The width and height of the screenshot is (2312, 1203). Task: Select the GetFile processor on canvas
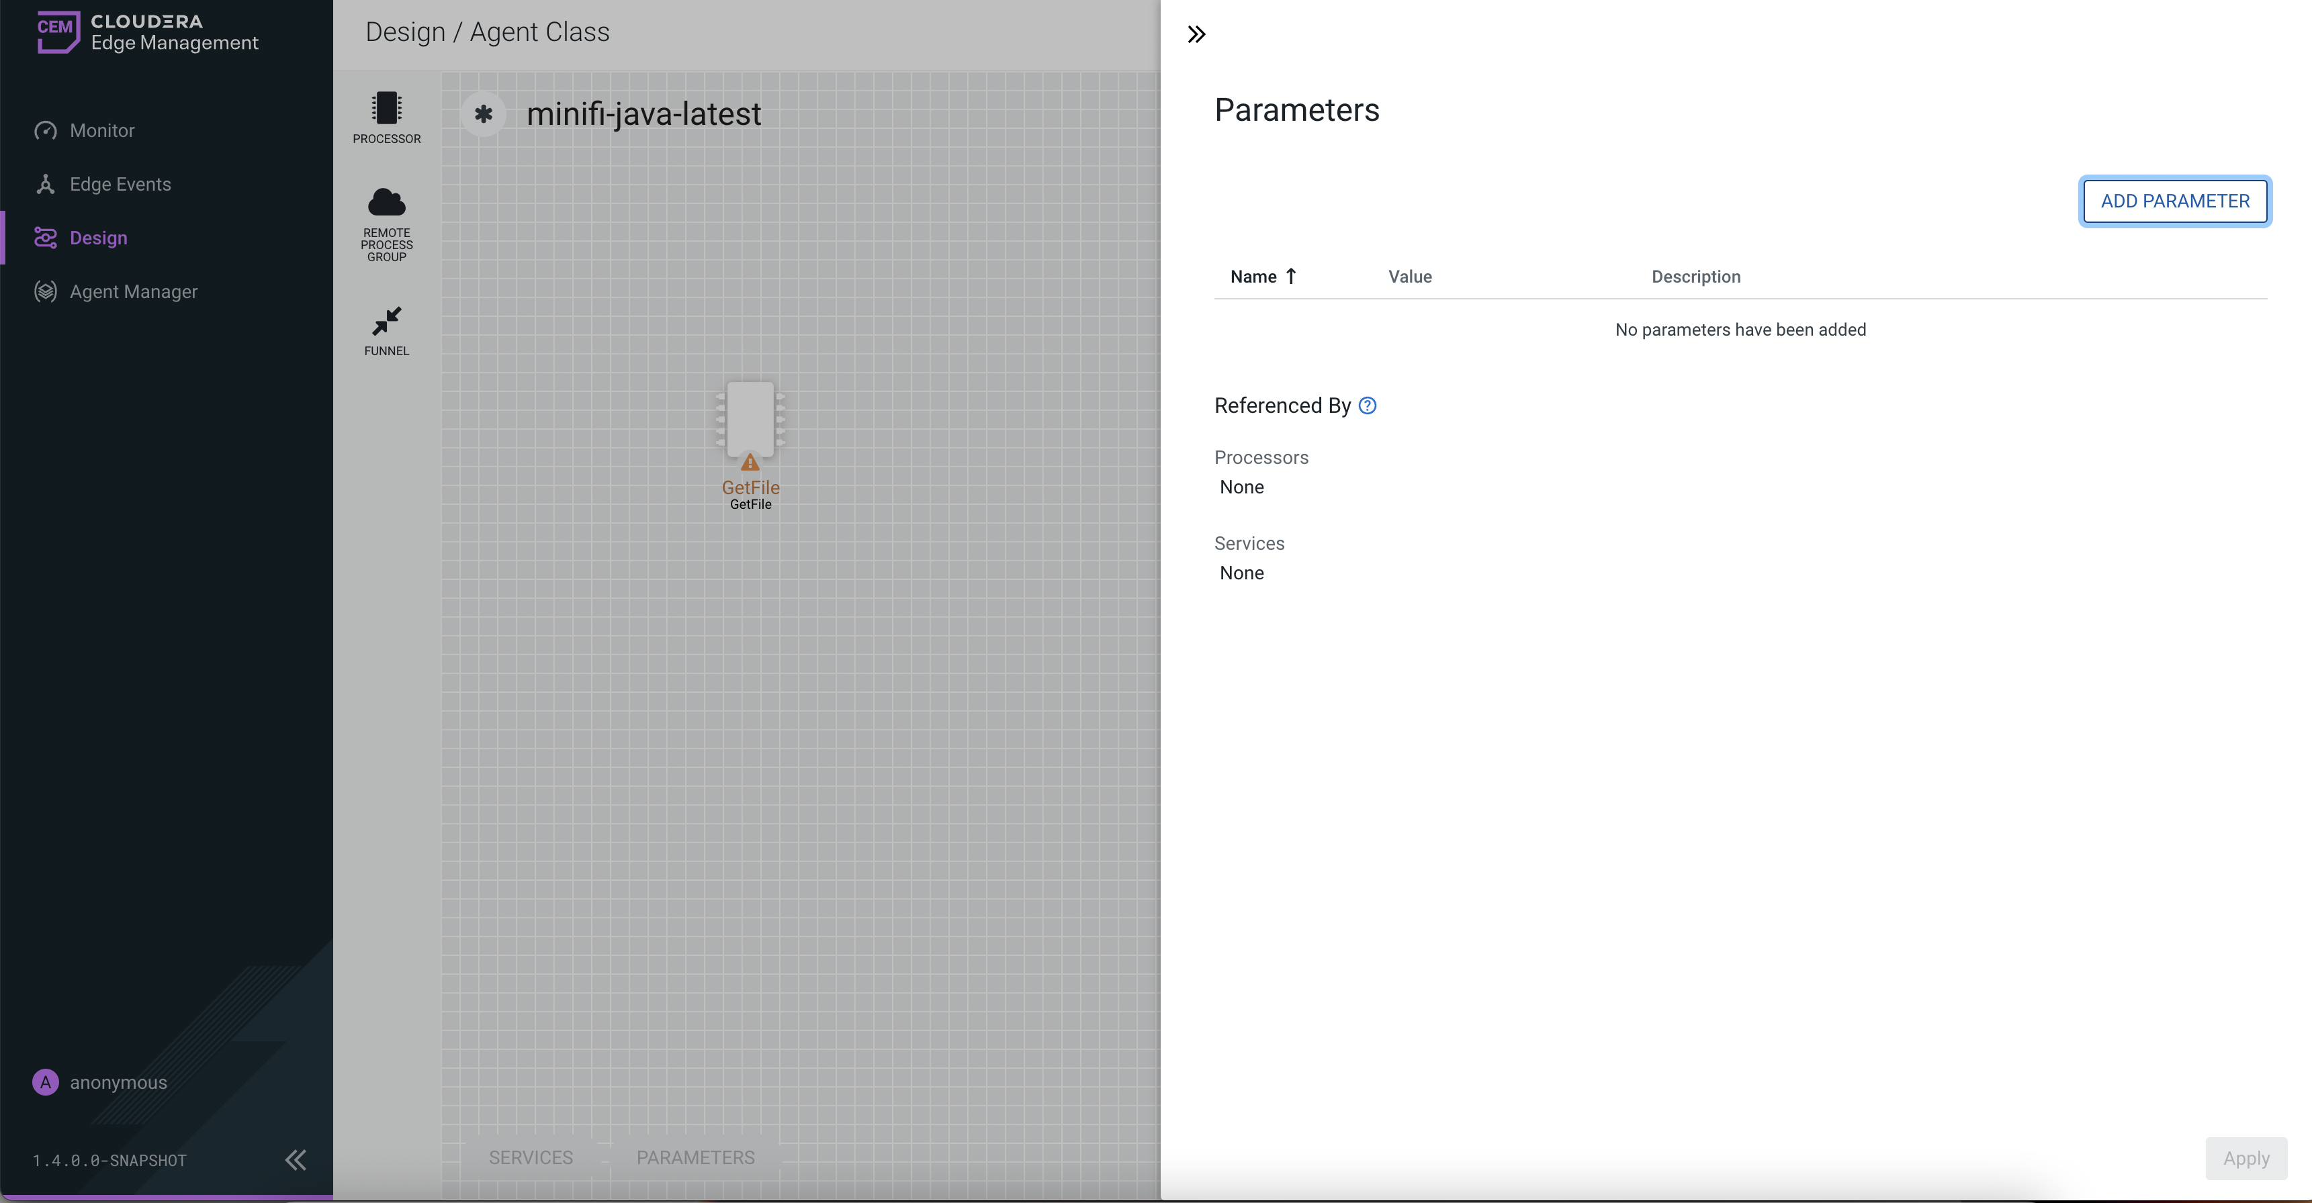tap(750, 421)
